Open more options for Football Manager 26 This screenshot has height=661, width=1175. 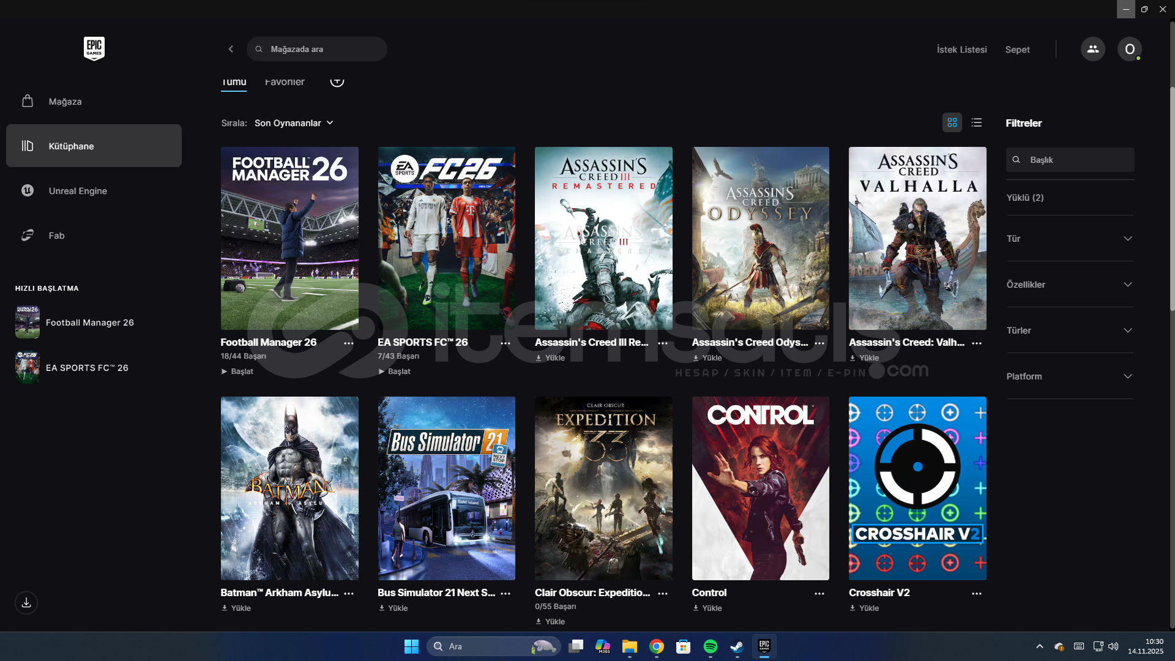tap(349, 343)
